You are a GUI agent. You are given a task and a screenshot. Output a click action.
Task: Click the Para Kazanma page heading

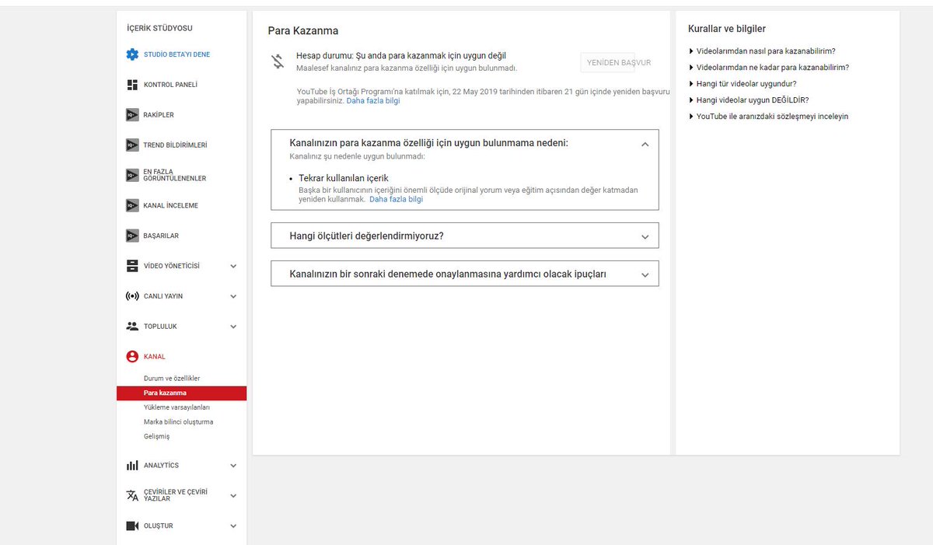303,31
